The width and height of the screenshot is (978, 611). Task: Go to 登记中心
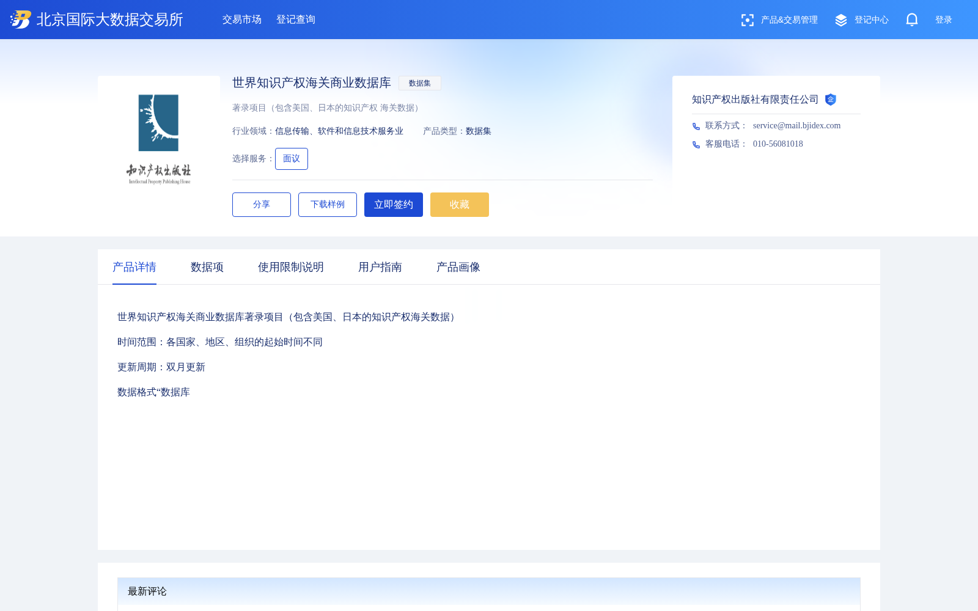coord(872,20)
